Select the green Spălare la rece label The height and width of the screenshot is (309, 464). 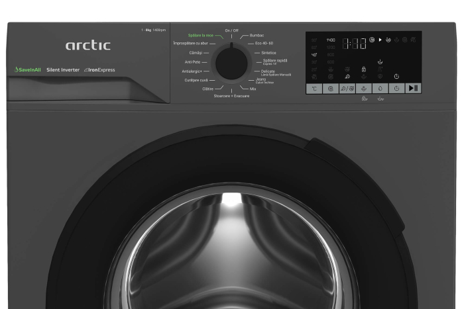tap(201, 36)
